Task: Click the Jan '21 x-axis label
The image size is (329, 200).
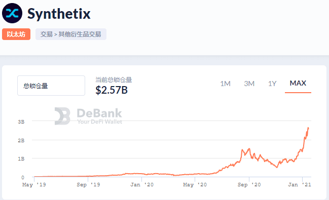Action: coord(300,185)
